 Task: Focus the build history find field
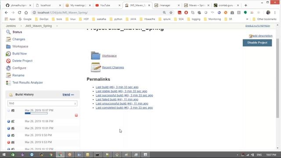(x=42, y=104)
